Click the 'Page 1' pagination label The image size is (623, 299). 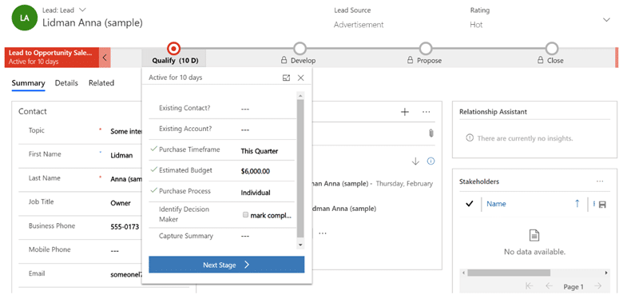(x=573, y=287)
